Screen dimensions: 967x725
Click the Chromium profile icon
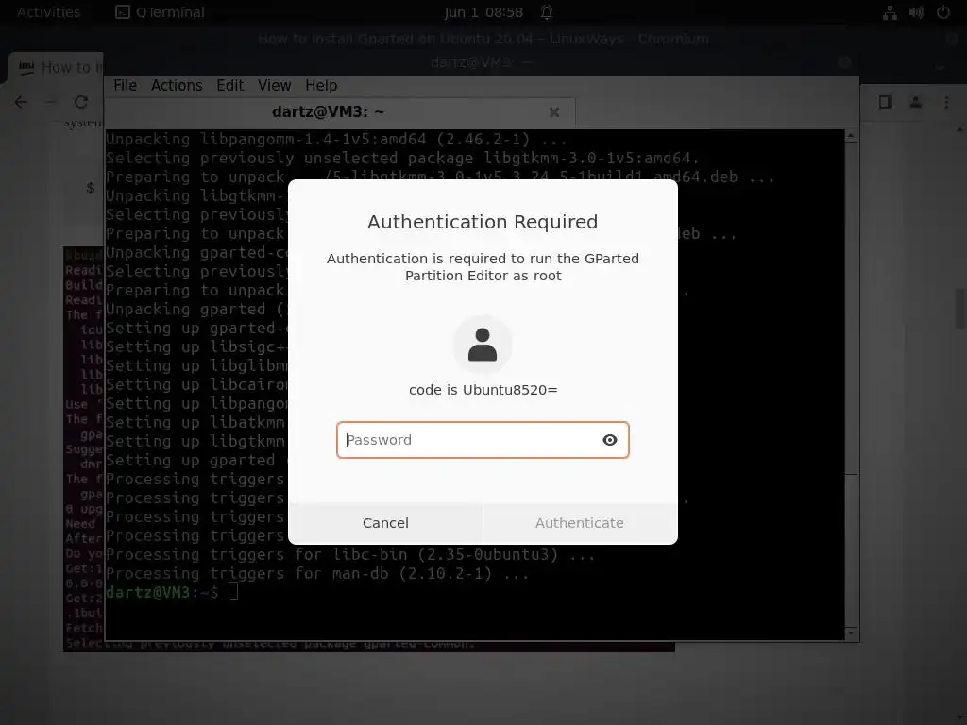[x=915, y=102]
